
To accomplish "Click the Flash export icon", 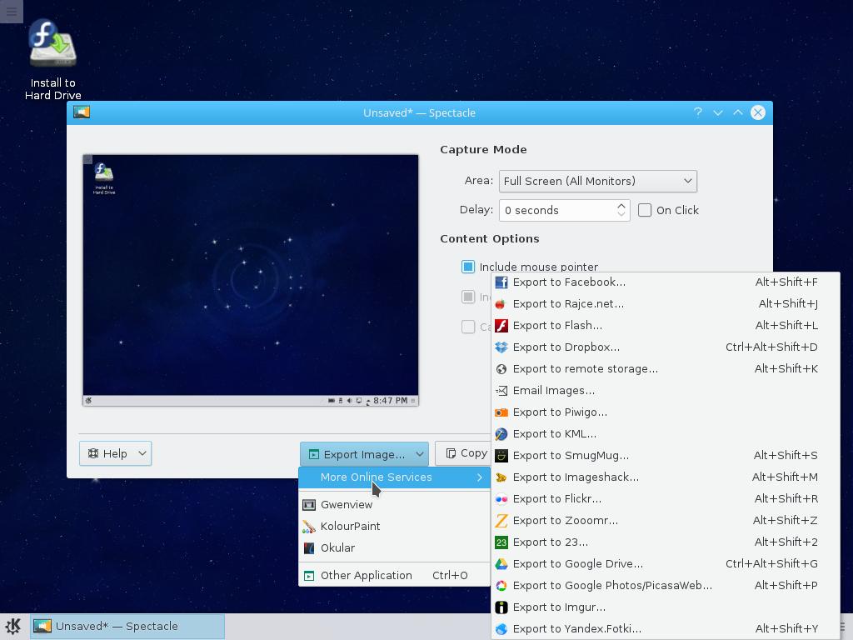I will (x=501, y=326).
